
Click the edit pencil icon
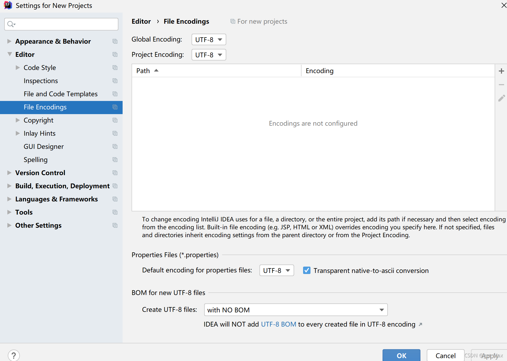pyautogui.click(x=501, y=98)
